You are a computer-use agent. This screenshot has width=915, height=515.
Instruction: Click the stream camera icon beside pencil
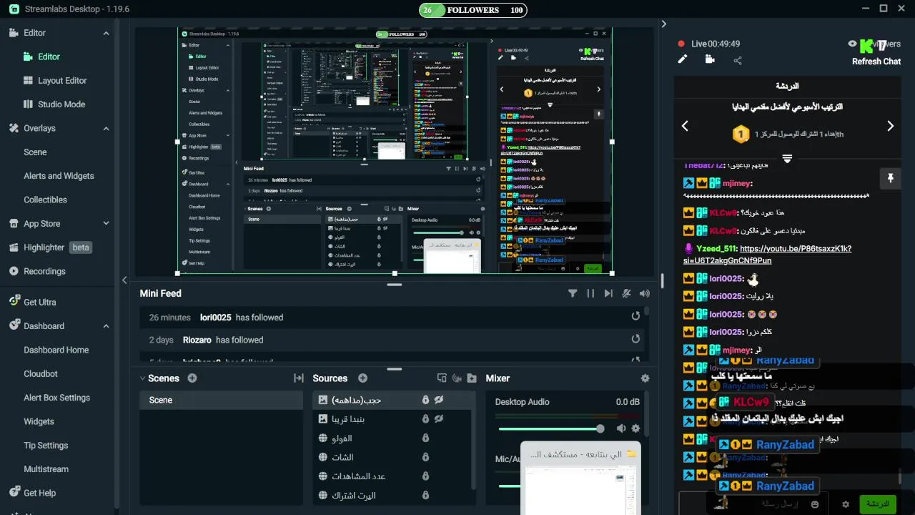[710, 59]
